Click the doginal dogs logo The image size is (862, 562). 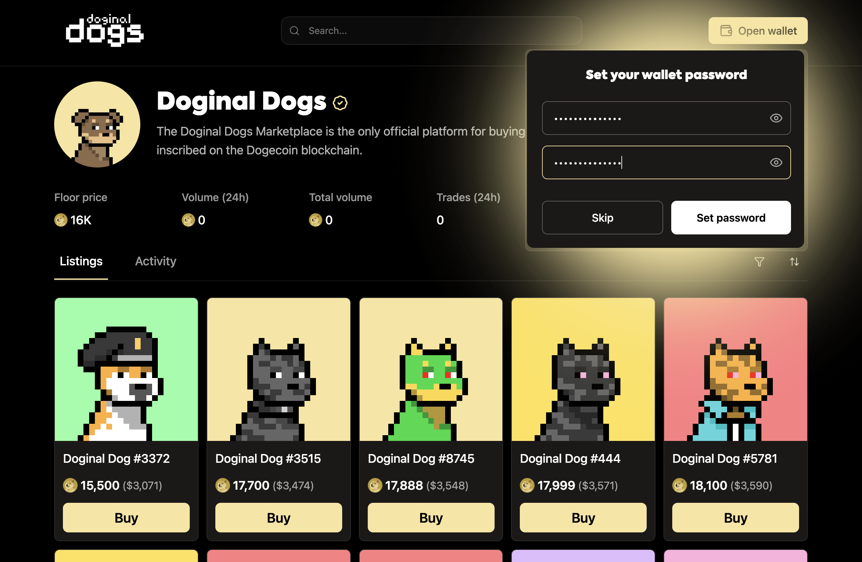(105, 30)
